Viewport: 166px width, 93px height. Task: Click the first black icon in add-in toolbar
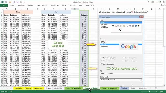[x=113, y=26]
